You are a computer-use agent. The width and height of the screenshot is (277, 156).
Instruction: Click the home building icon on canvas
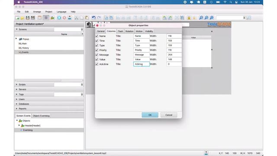tap(89, 25)
